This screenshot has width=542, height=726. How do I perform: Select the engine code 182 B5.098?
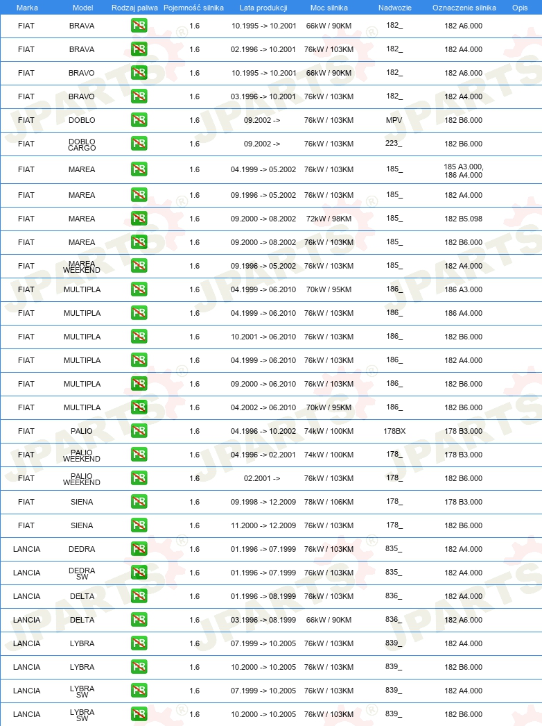(464, 219)
